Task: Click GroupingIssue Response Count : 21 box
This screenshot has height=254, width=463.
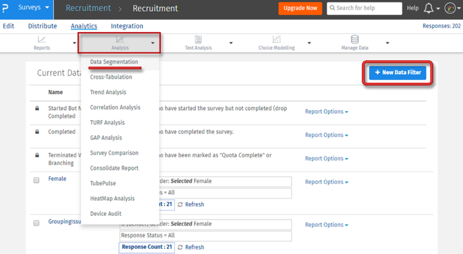Action: [147, 247]
